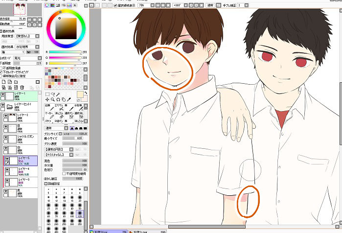
Task: Switch to the 天使2d.sai document tab
Action: click(x=108, y=231)
